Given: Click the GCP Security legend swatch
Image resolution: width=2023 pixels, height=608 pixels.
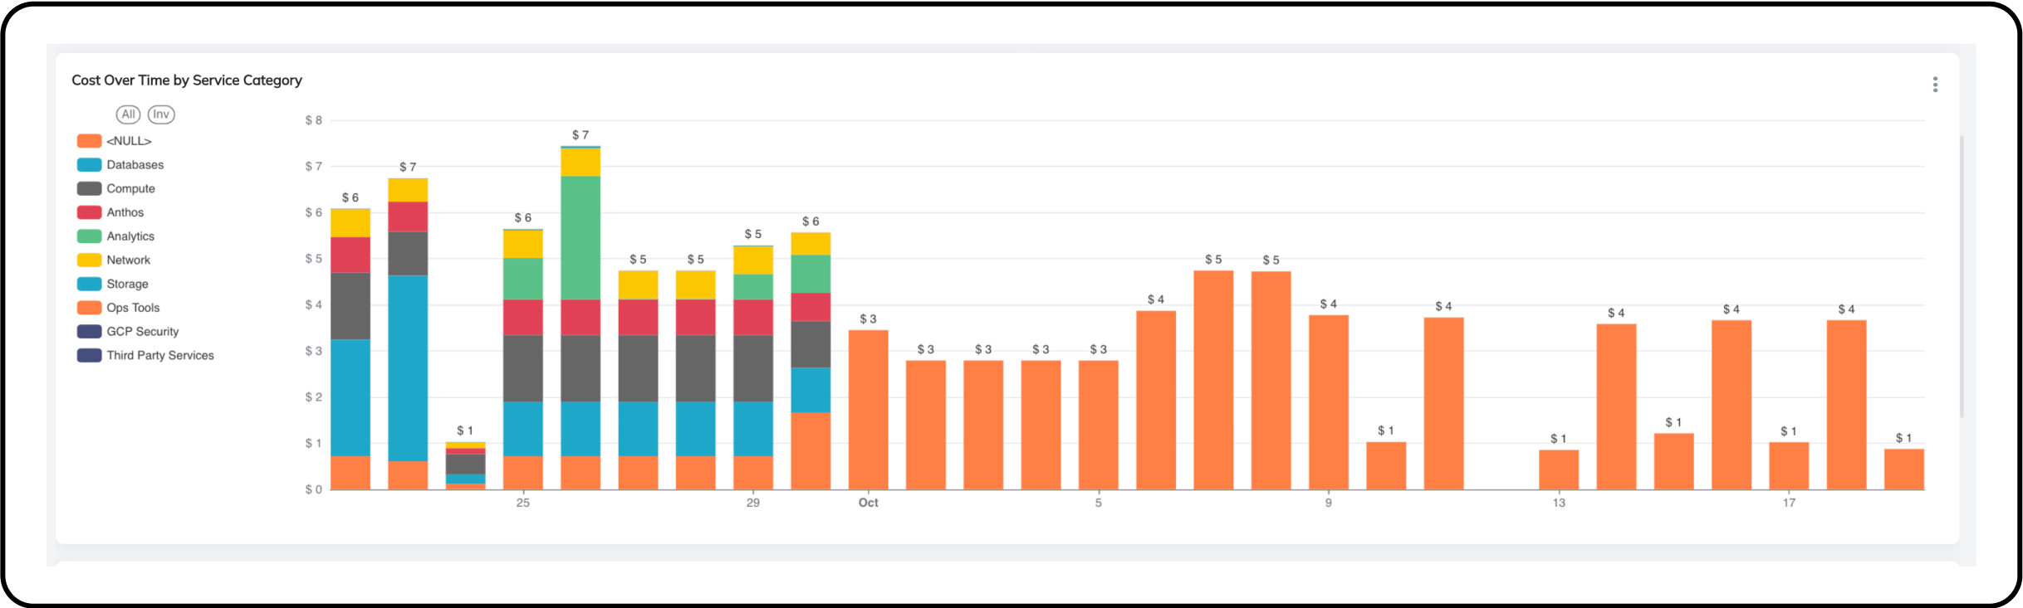Looking at the screenshot, I should click(x=90, y=332).
